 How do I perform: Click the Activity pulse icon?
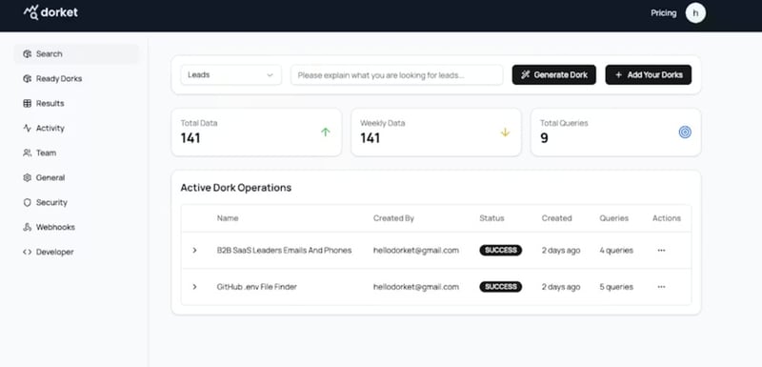point(28,129)
